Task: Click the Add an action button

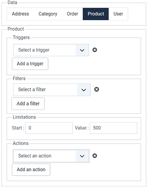Action: (x=31, y=170)
